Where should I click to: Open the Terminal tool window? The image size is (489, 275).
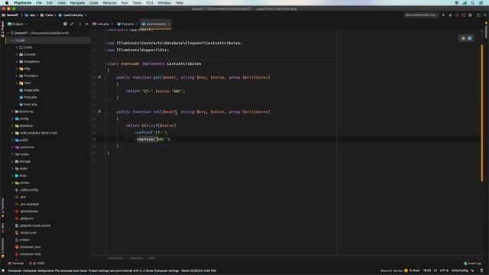(16, 264)
